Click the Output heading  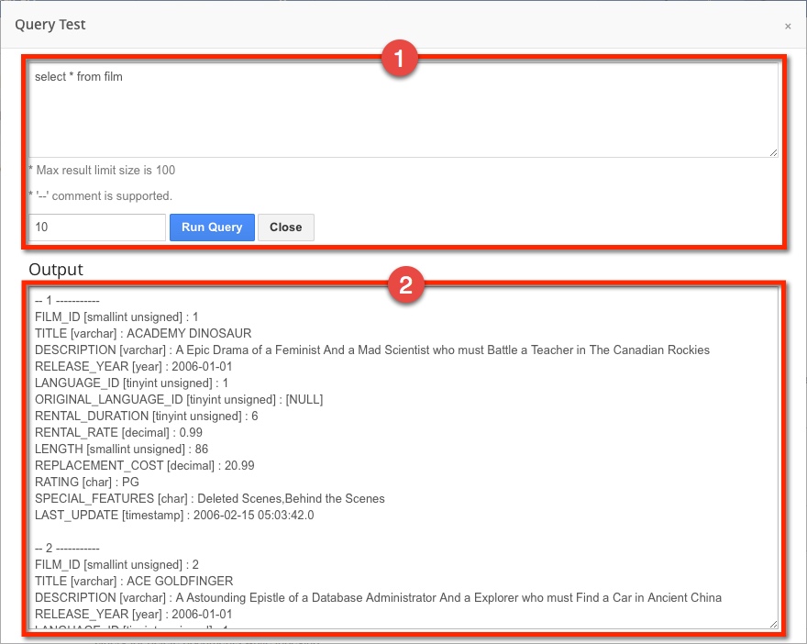(56, 269)
